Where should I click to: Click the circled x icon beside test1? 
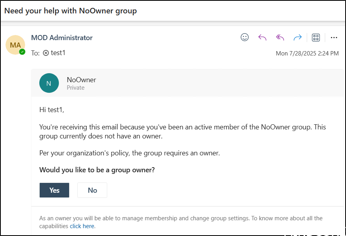[x=46, y=53]
